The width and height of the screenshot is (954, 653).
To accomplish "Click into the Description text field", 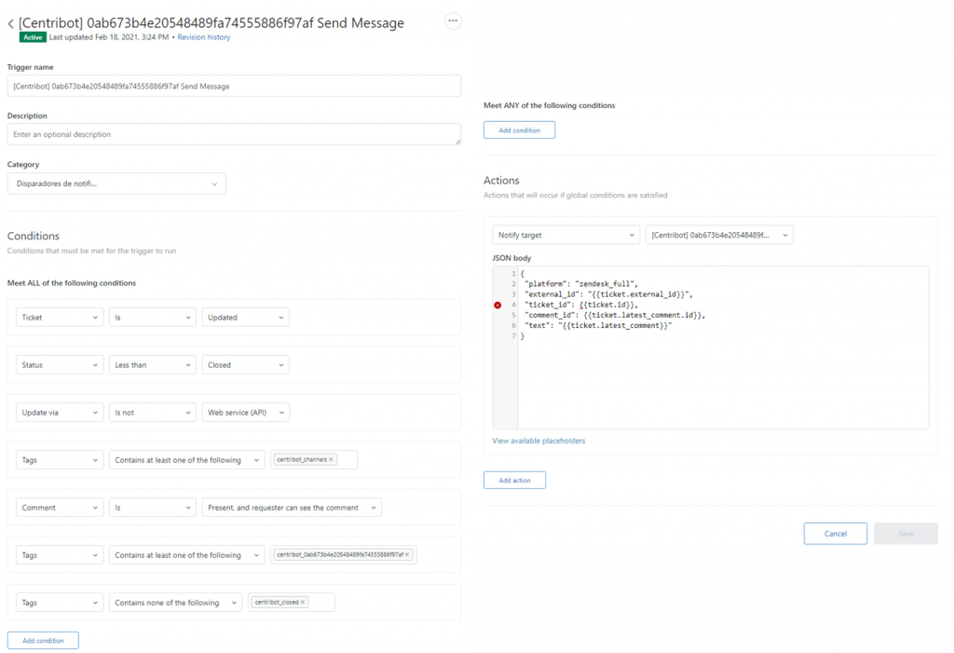I will [x=234, y=135].
